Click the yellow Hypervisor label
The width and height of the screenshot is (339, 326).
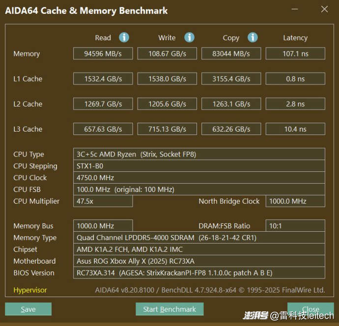pos(30,290)
